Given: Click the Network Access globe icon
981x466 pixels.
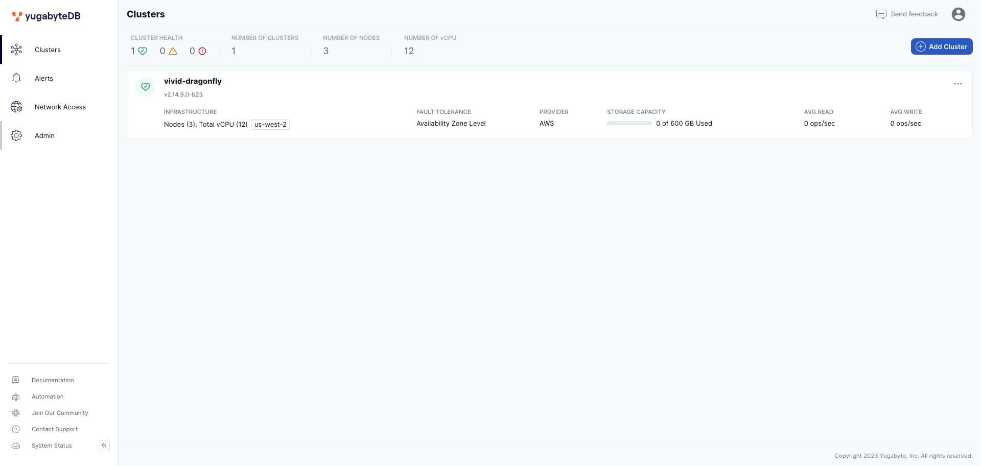Looking at the screenshot, I should (x=16, y=107).
